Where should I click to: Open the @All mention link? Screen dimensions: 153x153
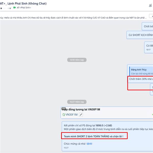click(x=90, y=144)
